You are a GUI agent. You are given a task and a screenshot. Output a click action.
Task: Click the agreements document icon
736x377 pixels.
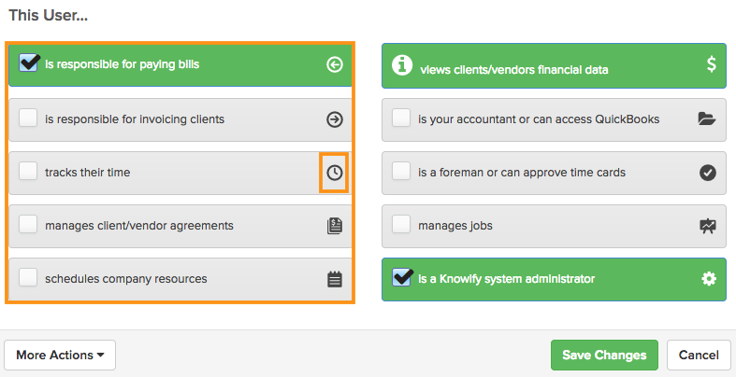pyautogui.click(x=335, y=226)
